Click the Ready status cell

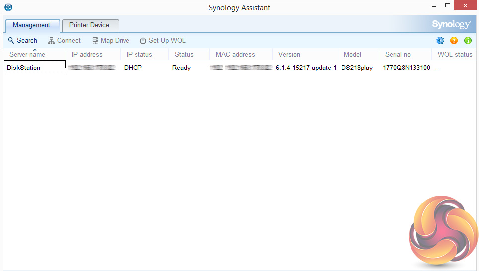[182, 68]
